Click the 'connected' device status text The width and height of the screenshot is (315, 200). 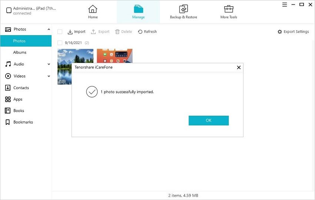click(22, 13)
